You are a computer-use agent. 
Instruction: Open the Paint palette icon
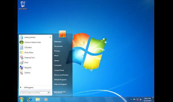tap(21, 63)
